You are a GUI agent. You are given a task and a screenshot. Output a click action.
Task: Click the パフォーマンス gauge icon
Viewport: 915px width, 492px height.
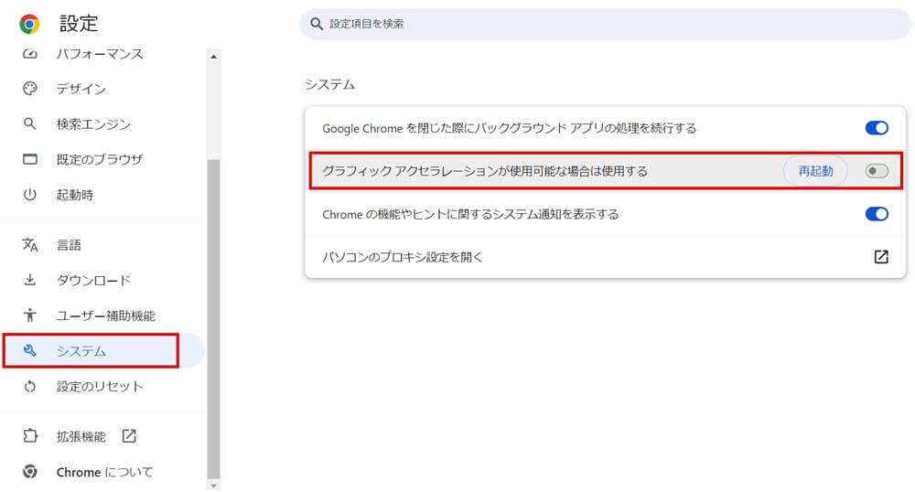30,54
